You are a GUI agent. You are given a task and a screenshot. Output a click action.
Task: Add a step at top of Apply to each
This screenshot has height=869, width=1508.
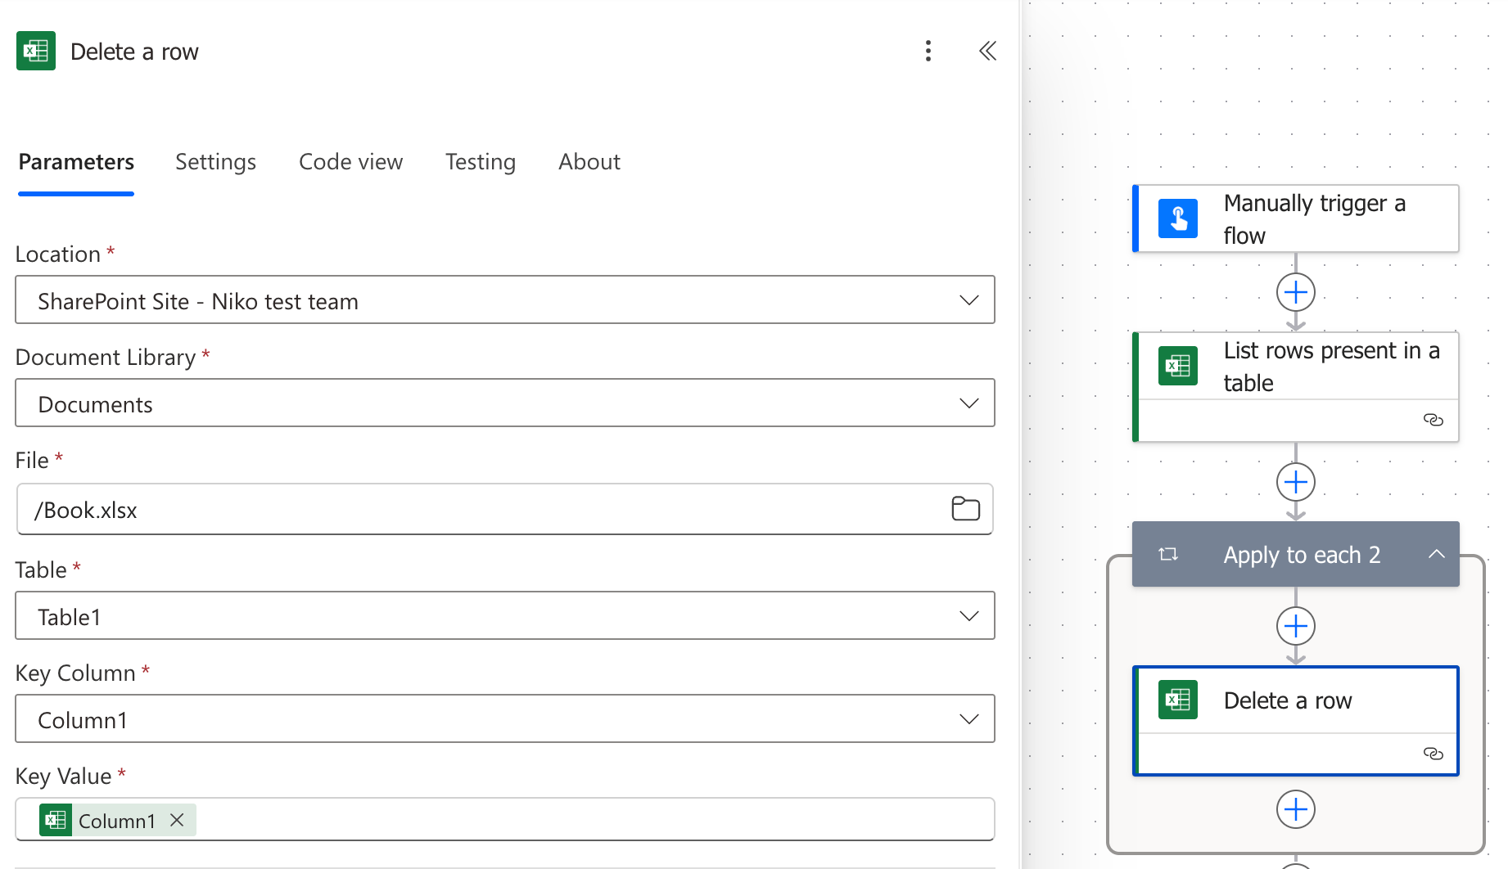pyautogui.click(x=1295, y=626)
